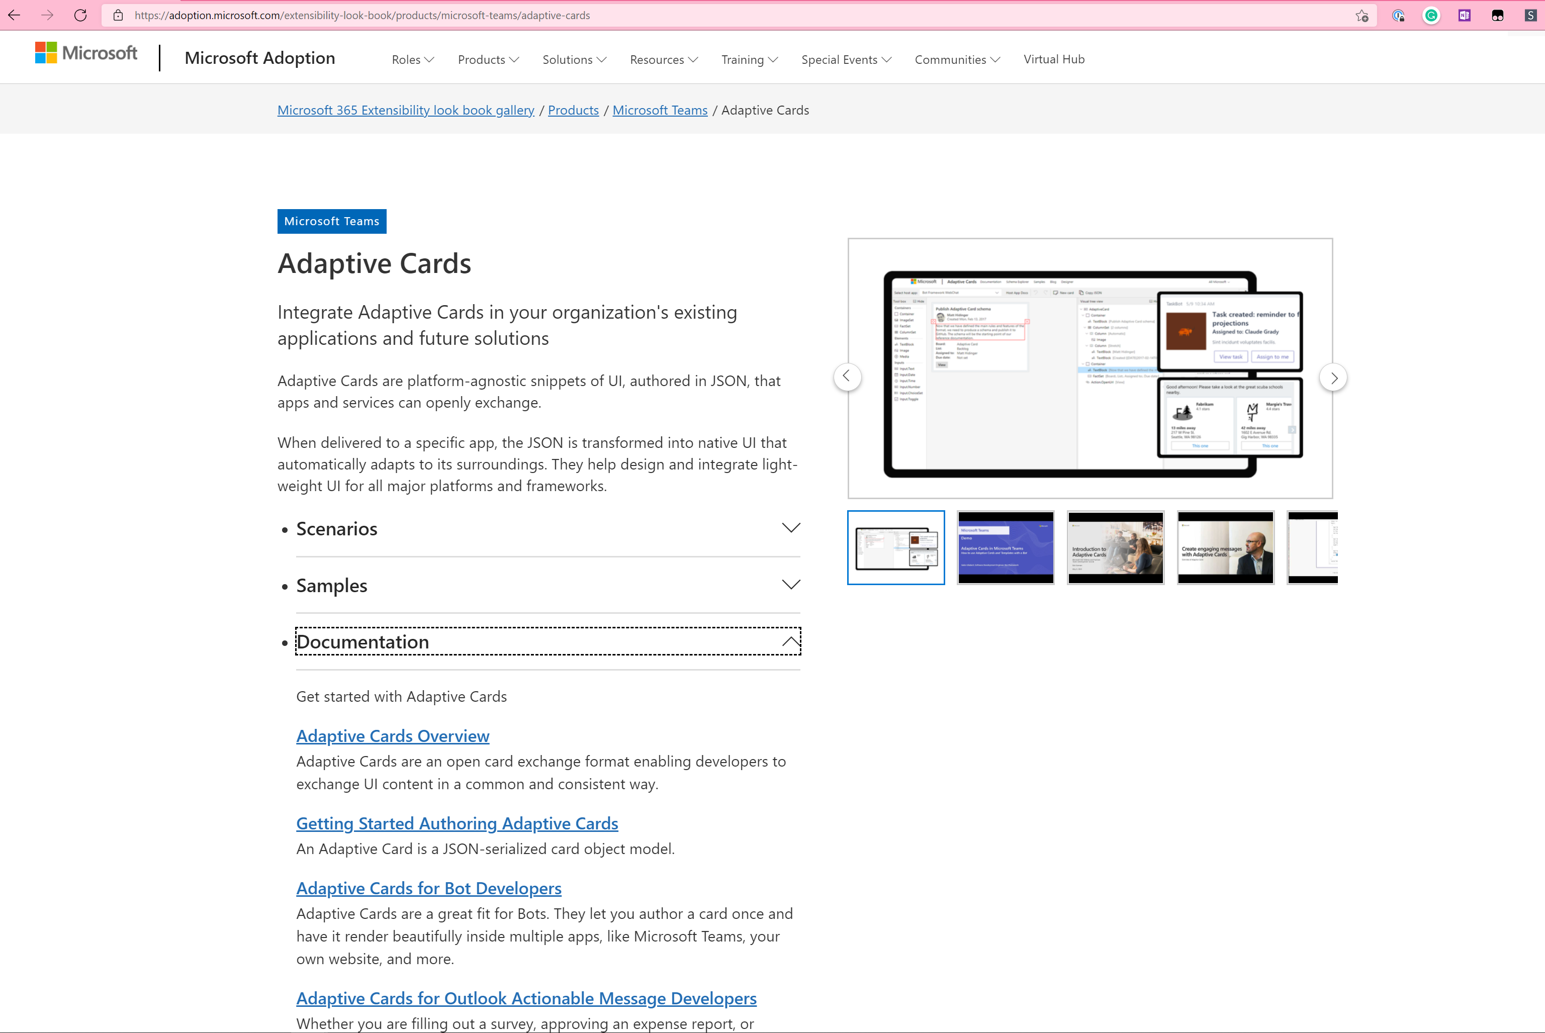Click the browser back arrow
Image resolution: width=1545 pixels, height=1033 pixels.
pos(15,15)
